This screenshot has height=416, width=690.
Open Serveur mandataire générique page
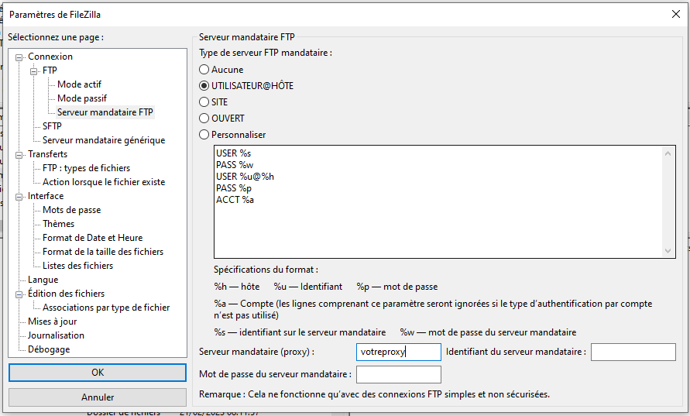(104, 140)
